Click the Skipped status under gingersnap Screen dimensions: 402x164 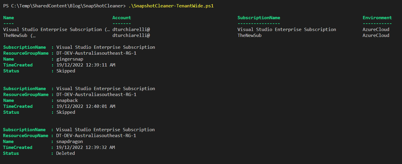tap(66, 71)
